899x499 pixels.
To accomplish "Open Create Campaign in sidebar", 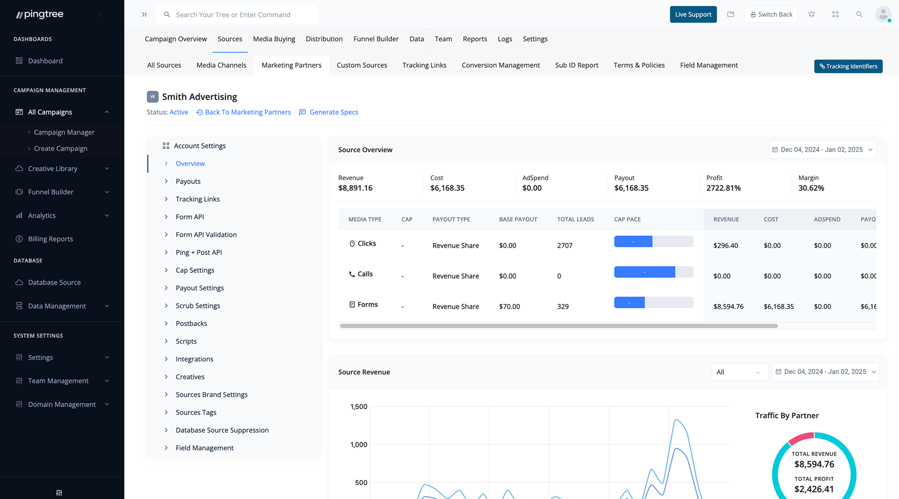I will [61, 149].
